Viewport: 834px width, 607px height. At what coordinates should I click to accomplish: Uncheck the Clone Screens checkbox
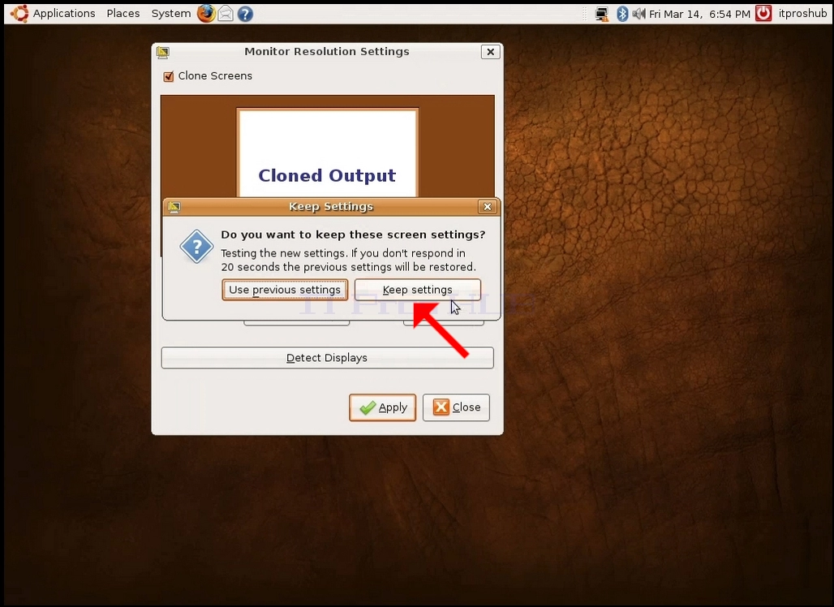click(169, 76)
